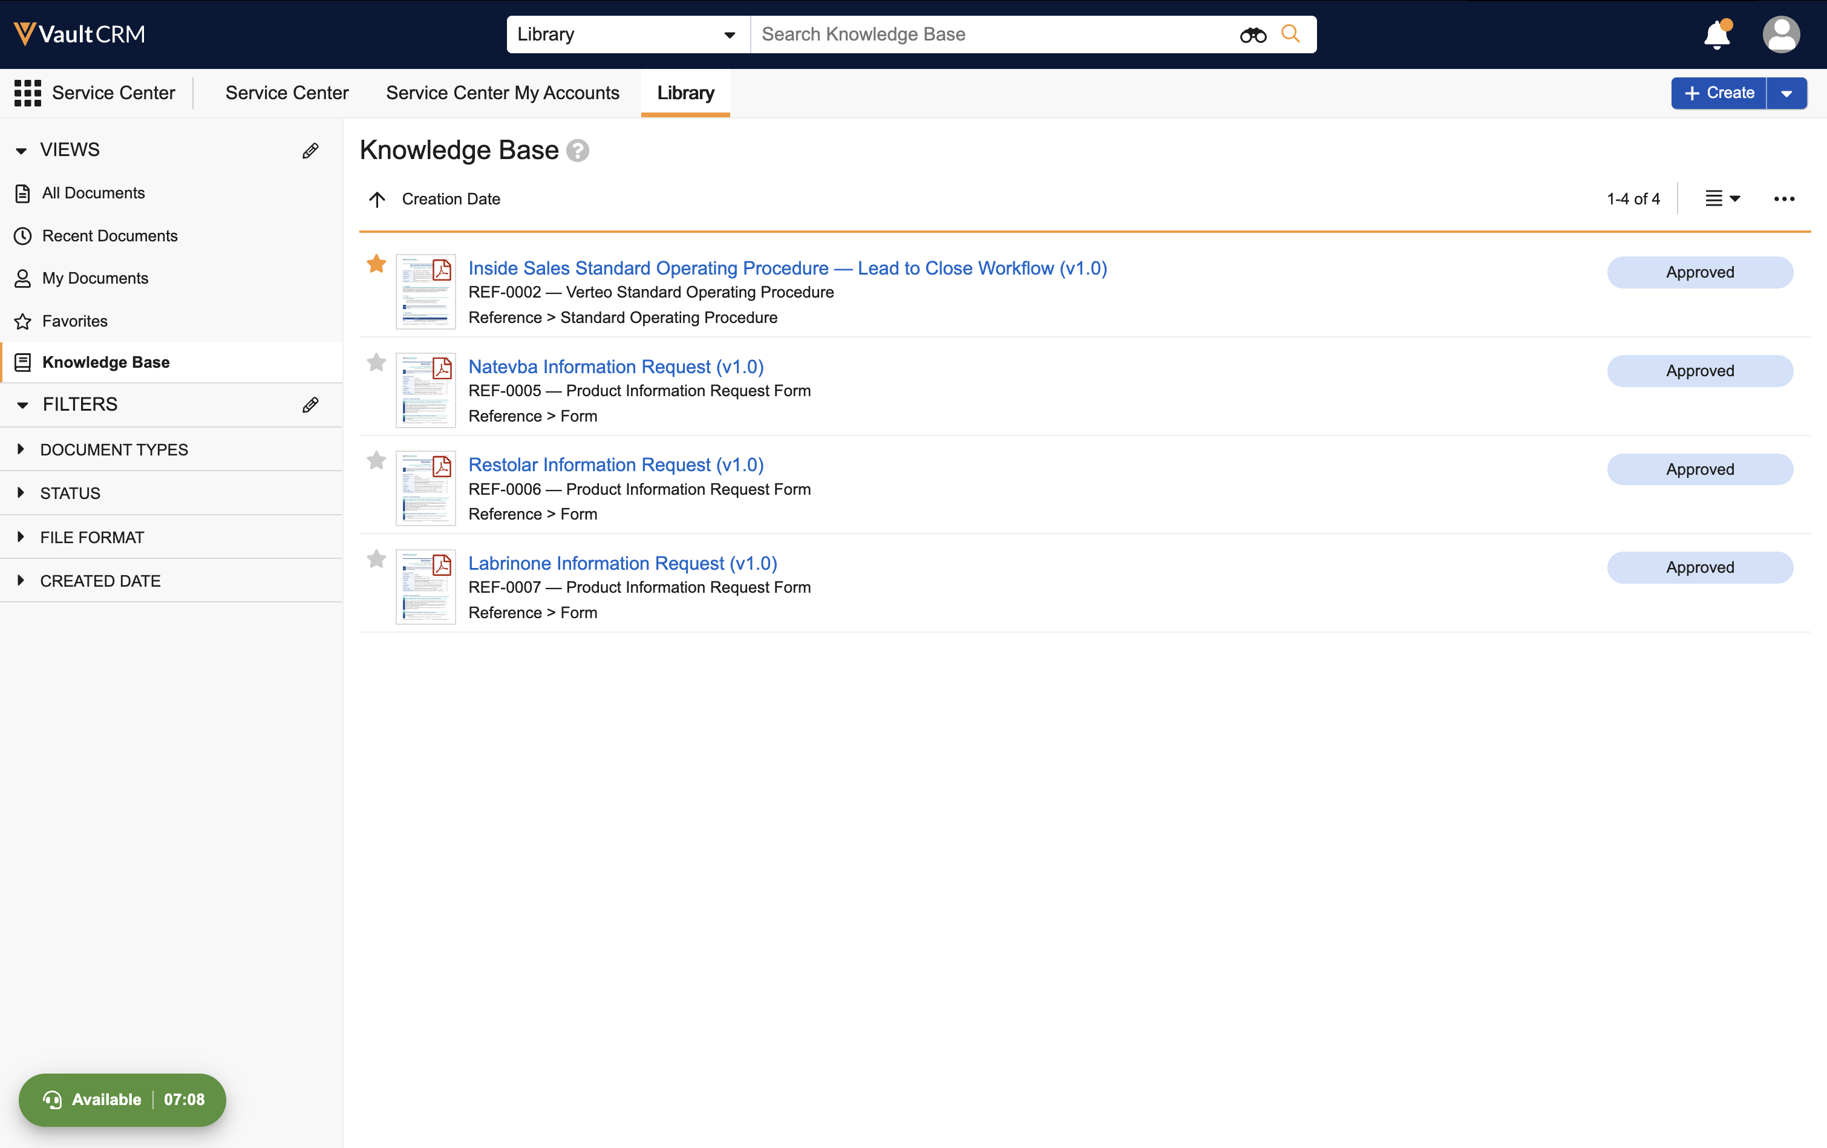The width and height of the screenshot is (1827, 1148).
Task: Expand the Status filter section
Action: 70,493
